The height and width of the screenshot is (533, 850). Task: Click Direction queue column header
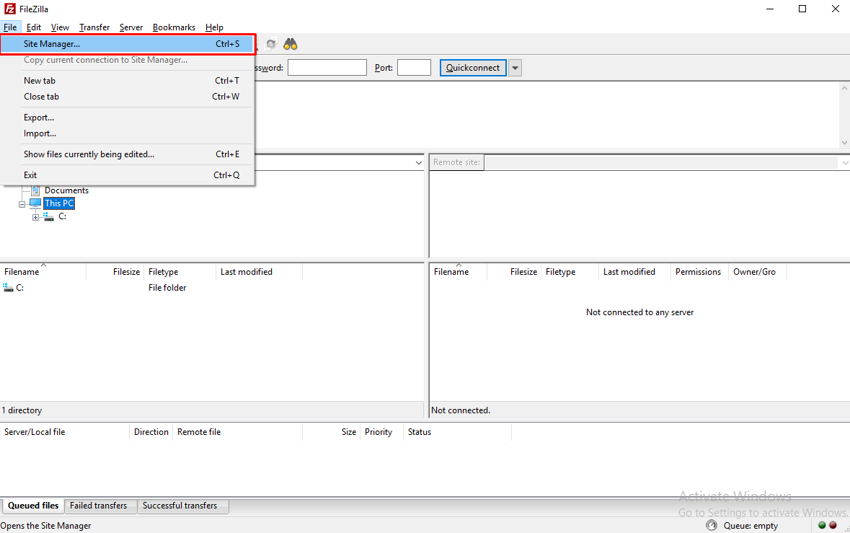pyautogui.click(x=151, y=432)
